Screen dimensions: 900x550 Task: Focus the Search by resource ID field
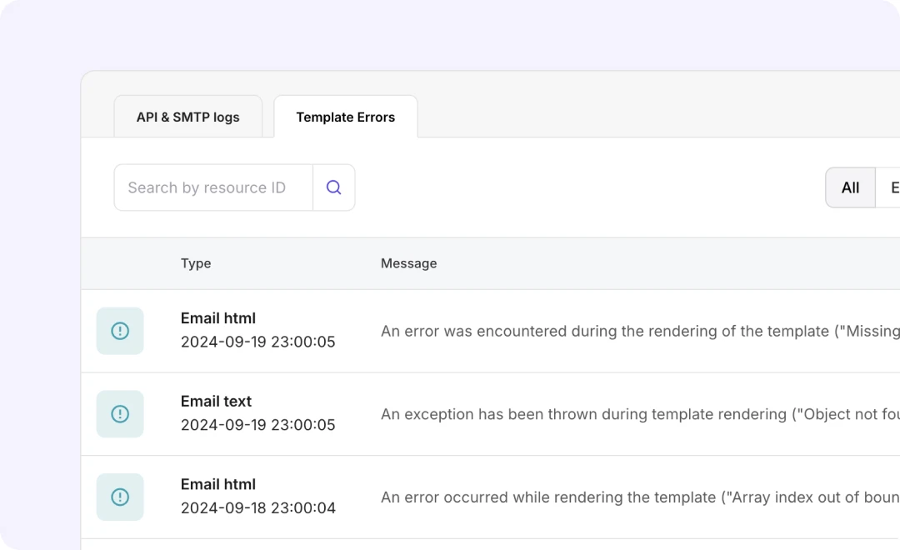tap(213, 187)
